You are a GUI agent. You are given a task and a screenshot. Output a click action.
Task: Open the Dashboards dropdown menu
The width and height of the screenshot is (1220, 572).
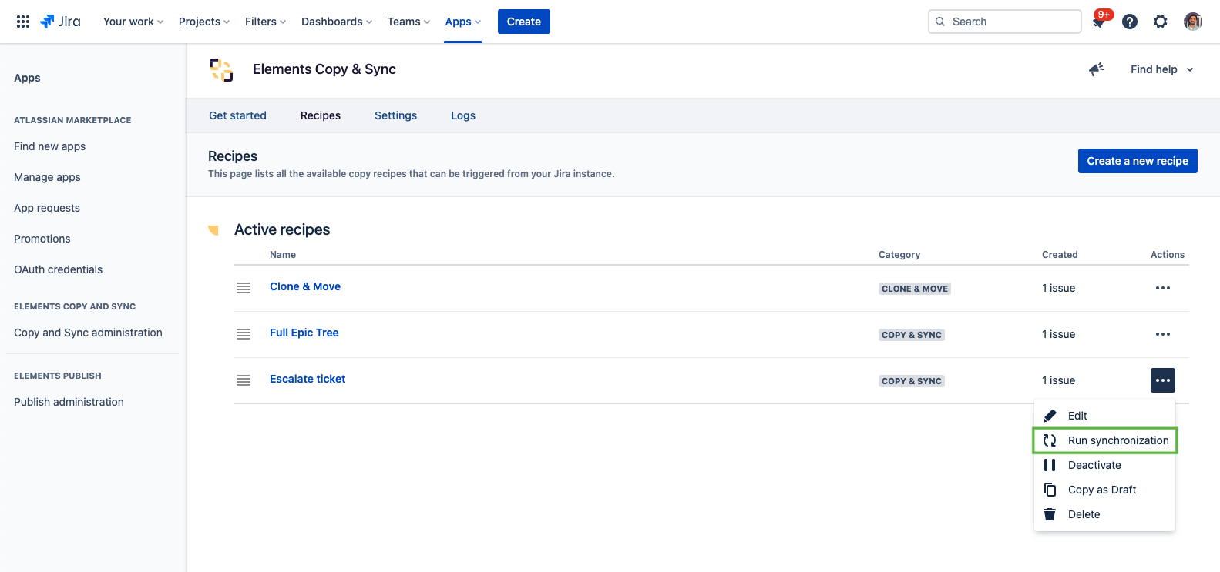336,22
